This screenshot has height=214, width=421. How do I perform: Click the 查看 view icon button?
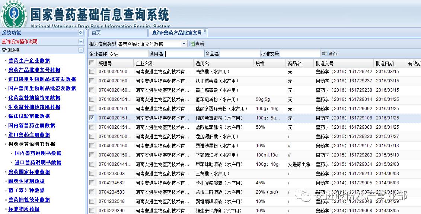(197, 44)
